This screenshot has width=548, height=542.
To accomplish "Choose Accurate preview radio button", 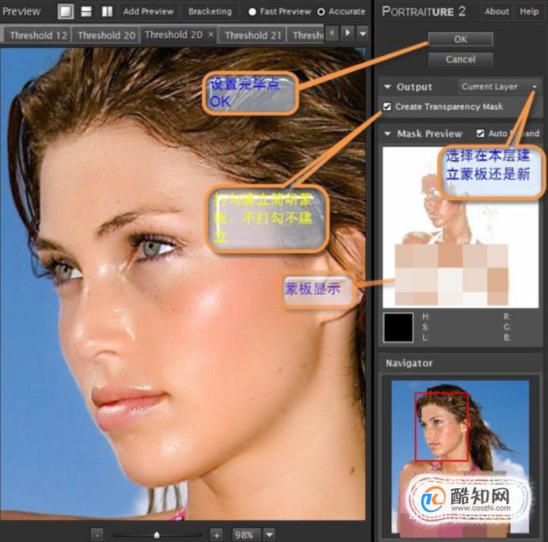I will tap(321, 12).
